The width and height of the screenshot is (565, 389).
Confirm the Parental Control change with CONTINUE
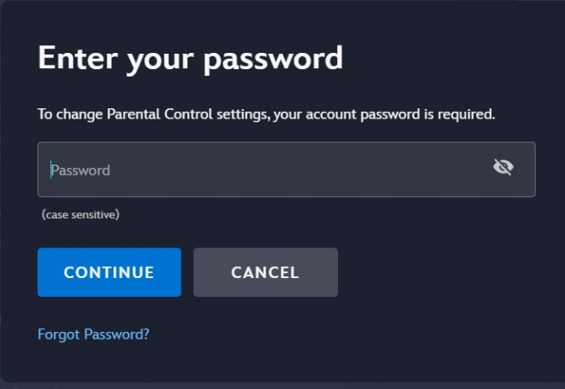[109, 272]
